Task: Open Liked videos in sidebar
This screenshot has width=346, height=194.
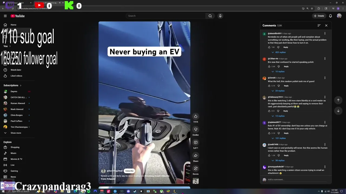Action: tap(16, 76)
